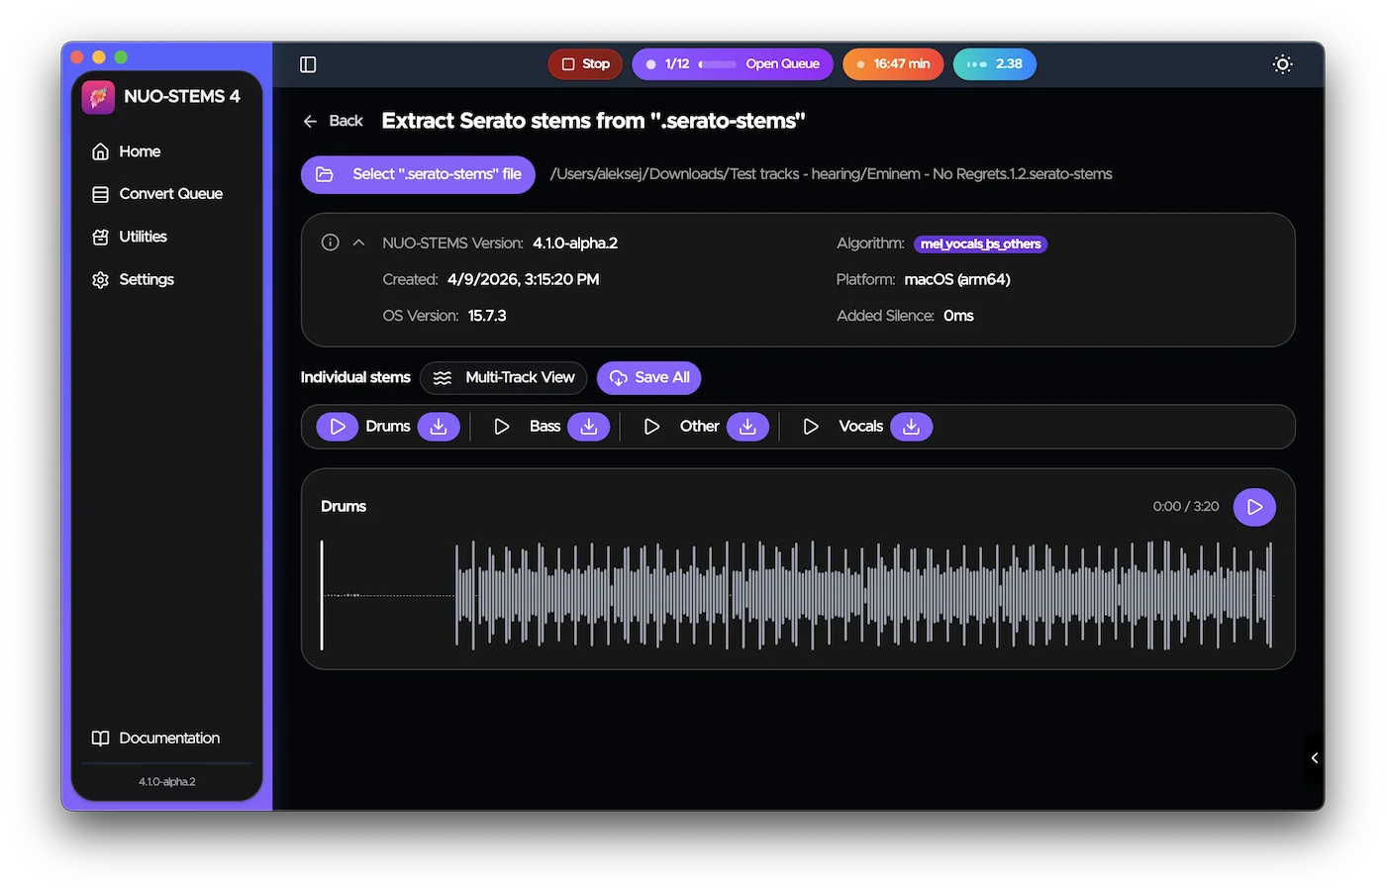1386x892 pixels.
Task: Play the Bass stem
Action: [502, 427]
